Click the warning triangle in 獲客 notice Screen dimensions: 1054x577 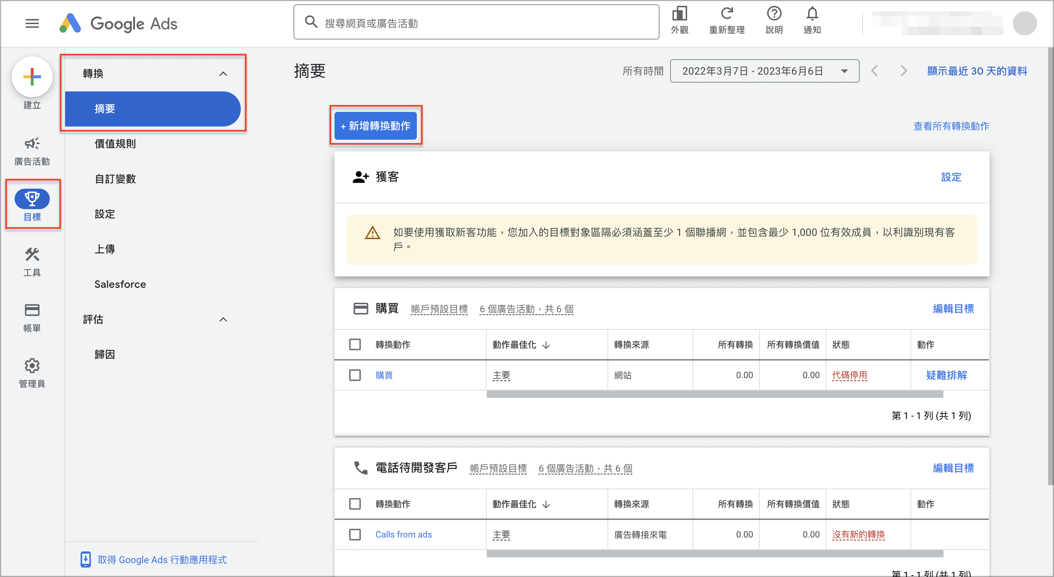372,233
